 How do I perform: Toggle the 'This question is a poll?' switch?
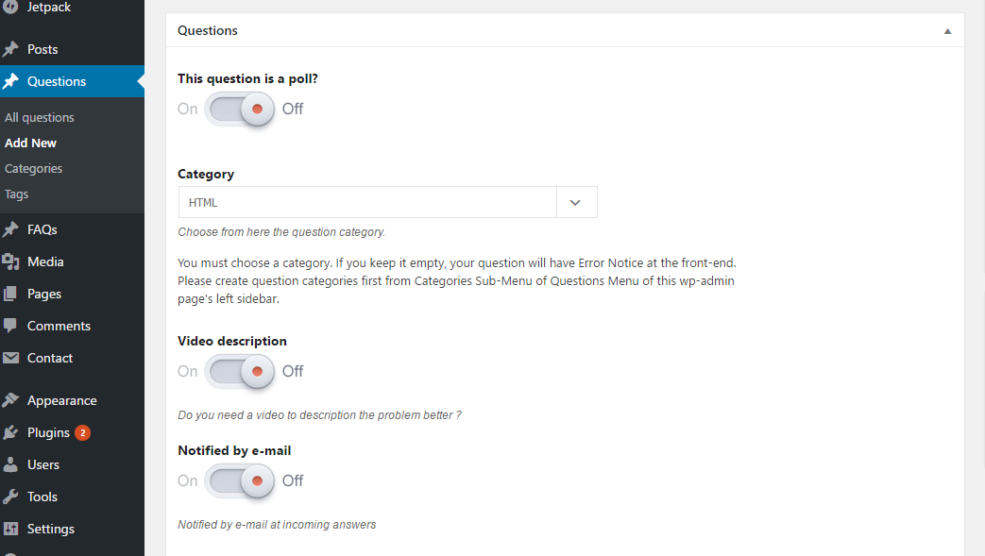240,109
